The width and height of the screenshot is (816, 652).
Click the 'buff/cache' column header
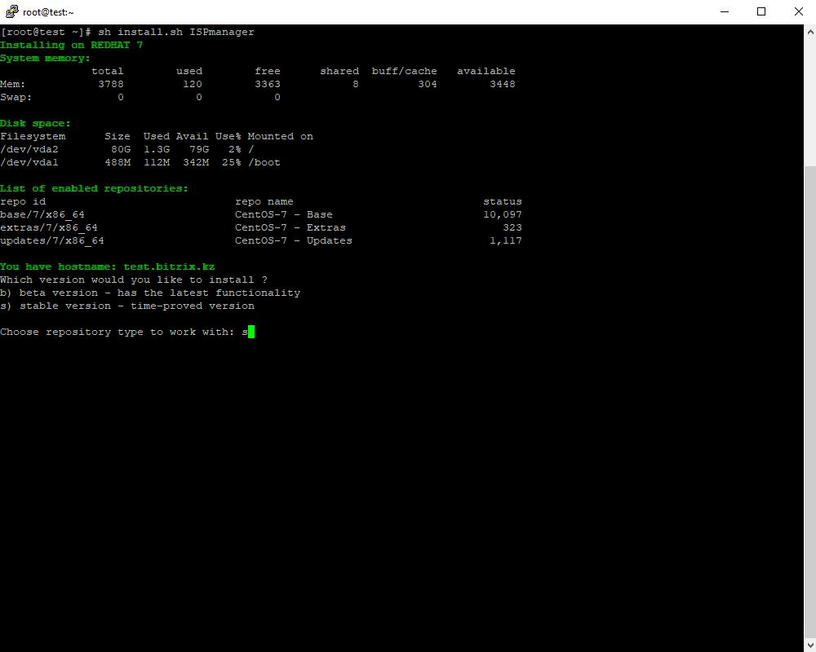point(405,71)
